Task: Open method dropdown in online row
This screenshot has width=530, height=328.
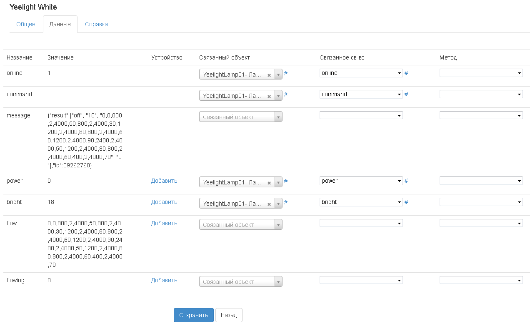Action: tap(481, 73)
